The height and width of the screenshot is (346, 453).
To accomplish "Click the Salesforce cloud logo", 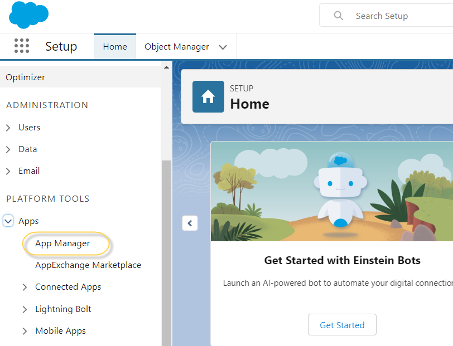I will pos(28,15).
